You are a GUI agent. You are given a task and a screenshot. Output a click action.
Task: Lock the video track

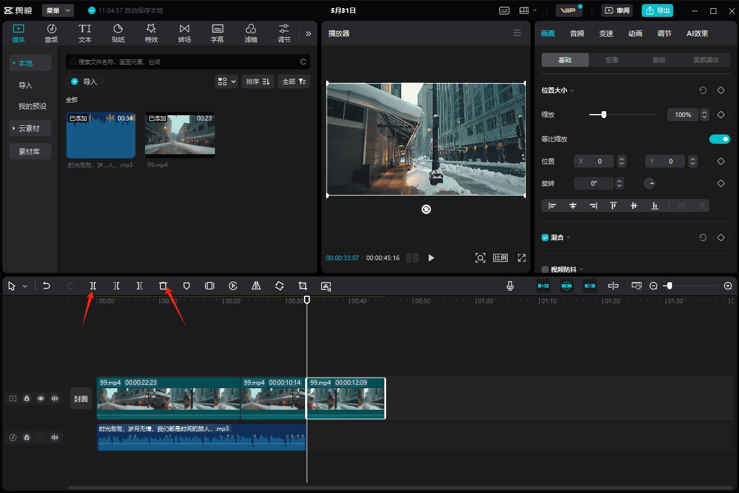[x=27, y=399]
